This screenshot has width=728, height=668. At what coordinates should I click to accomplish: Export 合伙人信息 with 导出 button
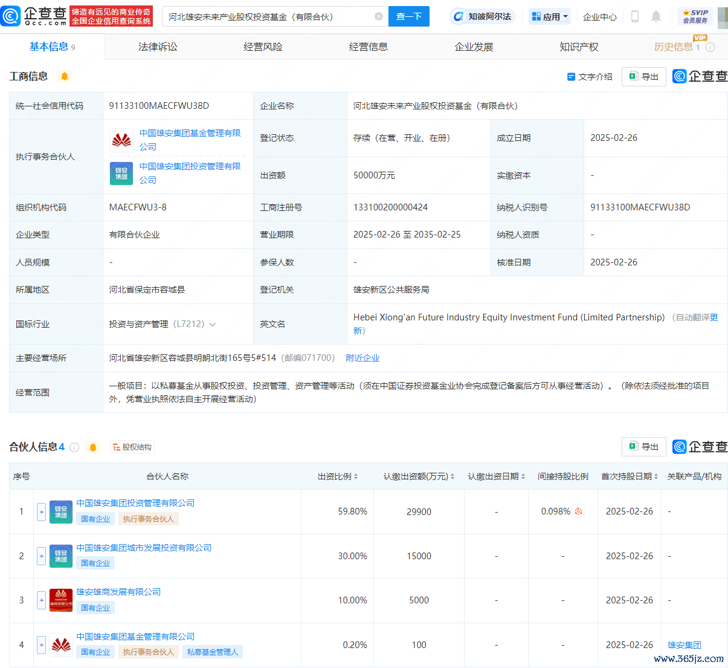(644, 447)
